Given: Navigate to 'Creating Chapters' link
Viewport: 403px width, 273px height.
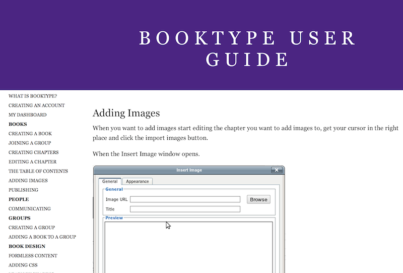Looking at the screenshot, I should point(33,152).
